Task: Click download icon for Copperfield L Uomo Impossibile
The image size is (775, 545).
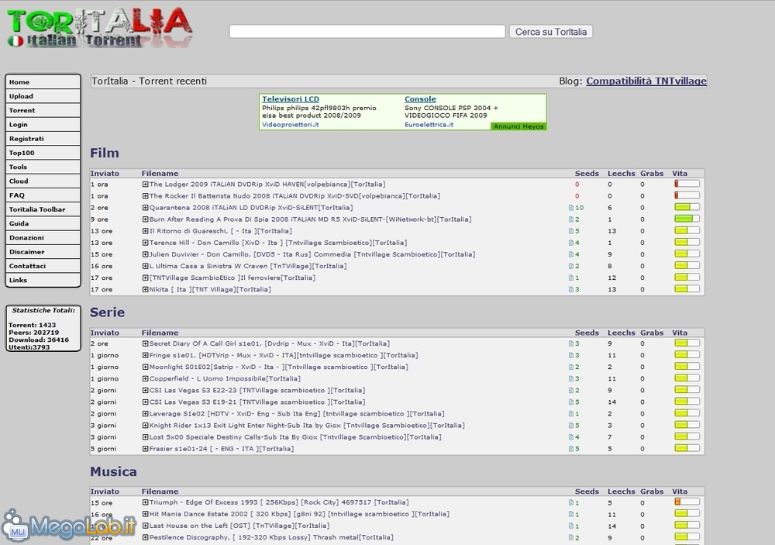Action: [x=571, y=379]
